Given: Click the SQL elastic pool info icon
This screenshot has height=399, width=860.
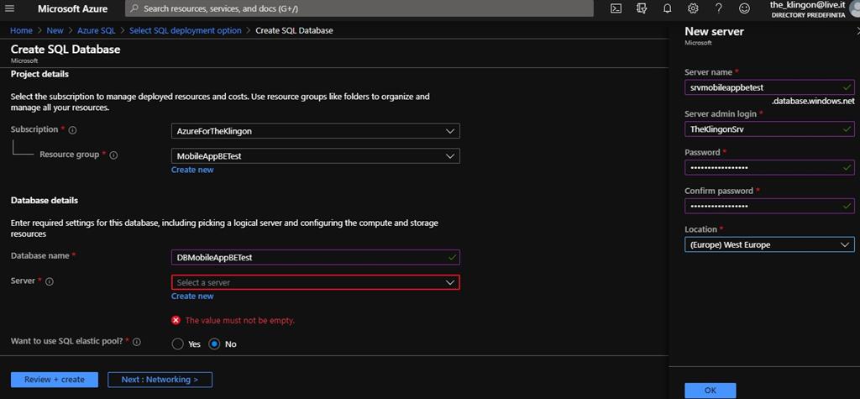Looking at the screenshot, I should 137,342.
